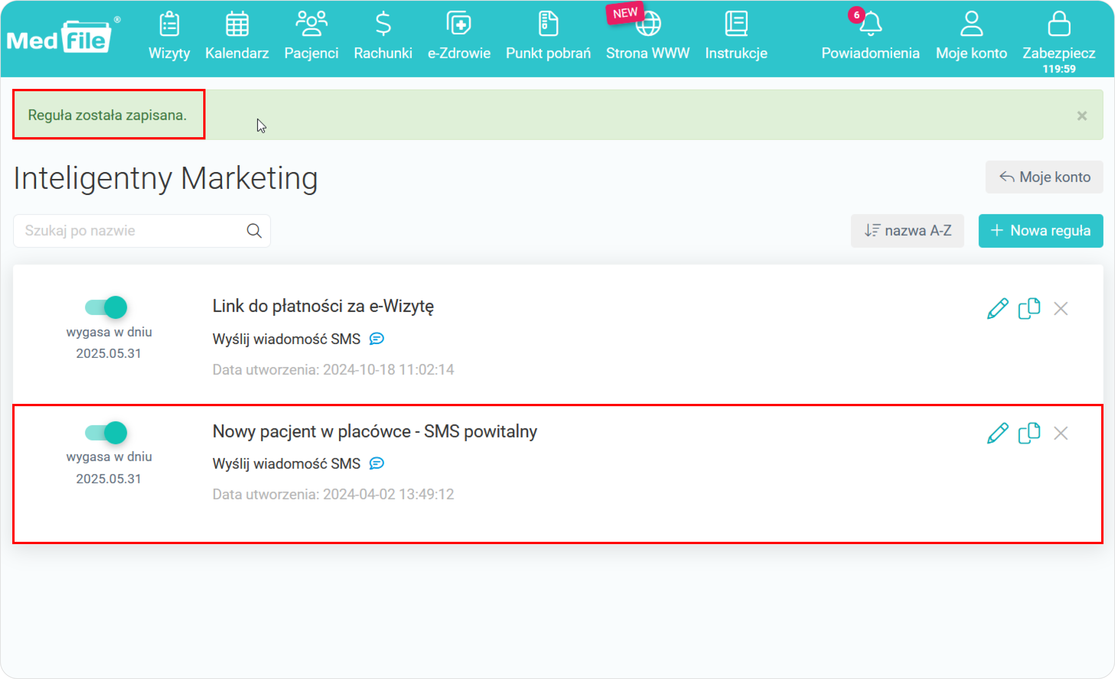The image size is (1115, 679).
Task: Click the Powiadomienia bell icon
Action: tap(870, 23)
